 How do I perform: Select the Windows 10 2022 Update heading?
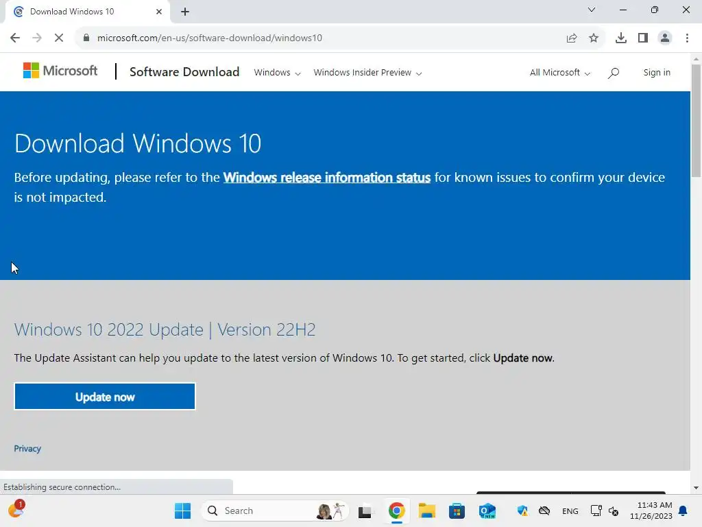[165, 330]
